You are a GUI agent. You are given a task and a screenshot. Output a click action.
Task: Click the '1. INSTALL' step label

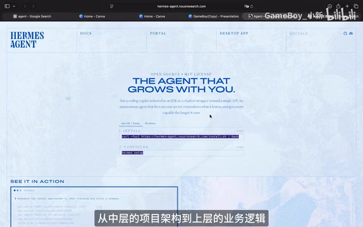coord(130,131)
